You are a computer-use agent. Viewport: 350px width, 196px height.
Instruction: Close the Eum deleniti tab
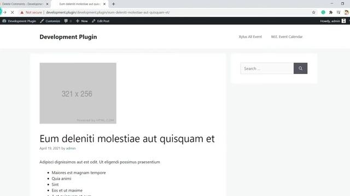(104, 4)
